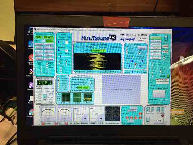The height and width of the screenshot is (145, 193).
Task: Click the green SR value field showing 02000
Action: [x=39, y=37]
